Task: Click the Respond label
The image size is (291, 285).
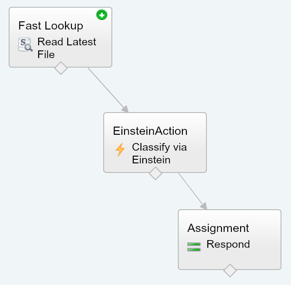Action: click(x=228, y=244)
